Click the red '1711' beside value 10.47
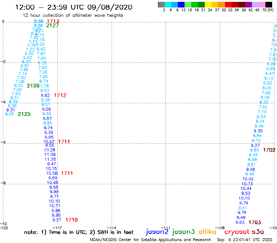Viewport: 277px width, 243px height. (64, 142)
